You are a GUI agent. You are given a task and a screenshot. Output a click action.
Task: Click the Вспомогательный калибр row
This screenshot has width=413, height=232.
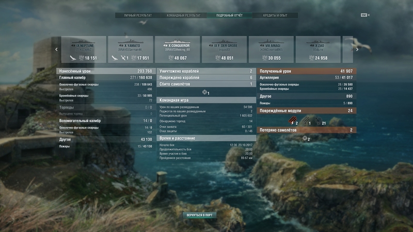[x=105, y=121]
